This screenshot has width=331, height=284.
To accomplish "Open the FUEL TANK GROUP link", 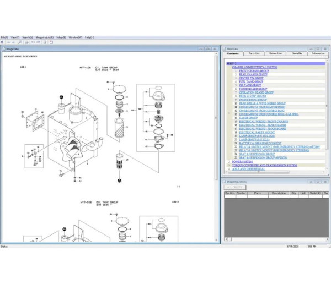I will [251, 81].
